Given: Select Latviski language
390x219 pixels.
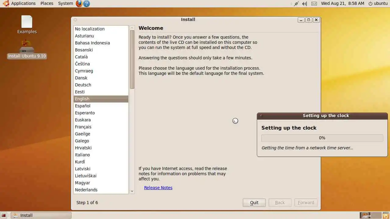Looking at the screenshot, I should coord(101,169).
